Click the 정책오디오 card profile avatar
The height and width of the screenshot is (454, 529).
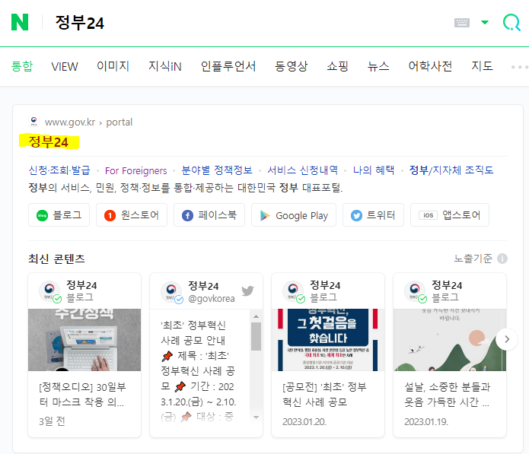point(49,290)
